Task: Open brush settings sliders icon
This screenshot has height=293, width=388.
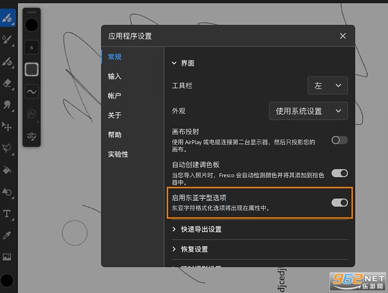Action: [32, 136]
